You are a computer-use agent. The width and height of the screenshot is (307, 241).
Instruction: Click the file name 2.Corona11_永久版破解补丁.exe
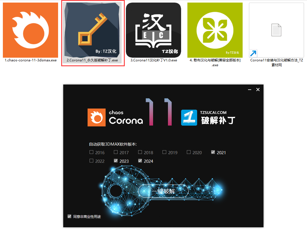[92, 60]
